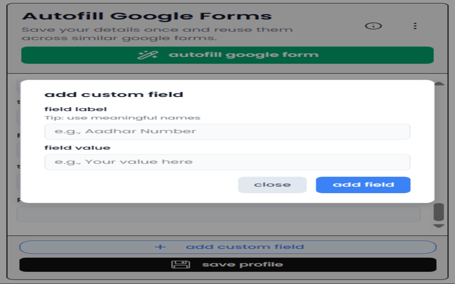
Task: Click the tip text about meaningful names
Action: point(122,118)
